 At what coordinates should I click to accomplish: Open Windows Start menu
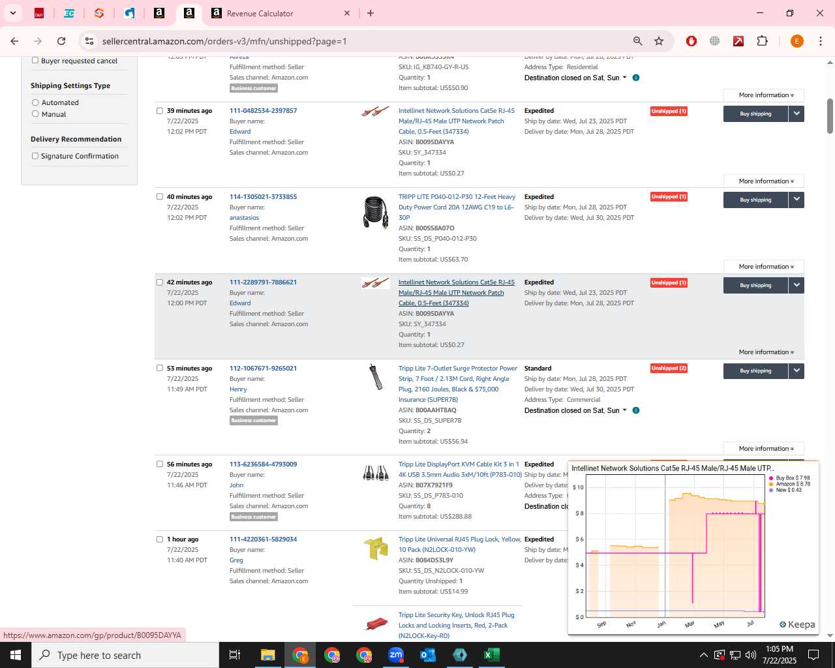pos(16,655)
